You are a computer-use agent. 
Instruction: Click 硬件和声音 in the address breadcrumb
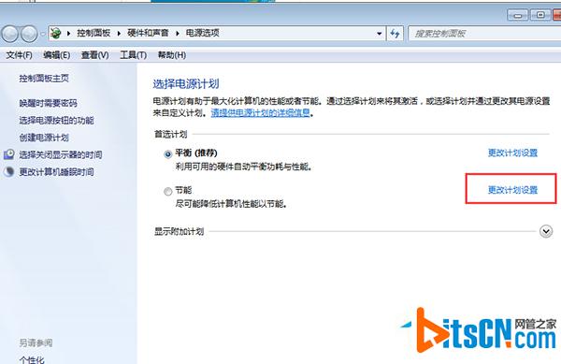[148, 33]
